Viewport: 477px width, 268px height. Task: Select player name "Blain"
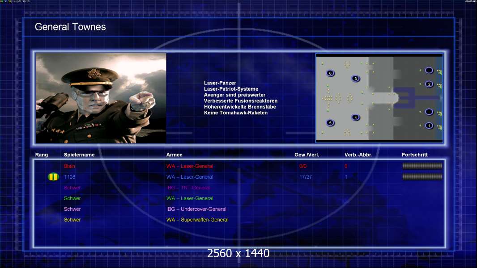coord(69,166)
